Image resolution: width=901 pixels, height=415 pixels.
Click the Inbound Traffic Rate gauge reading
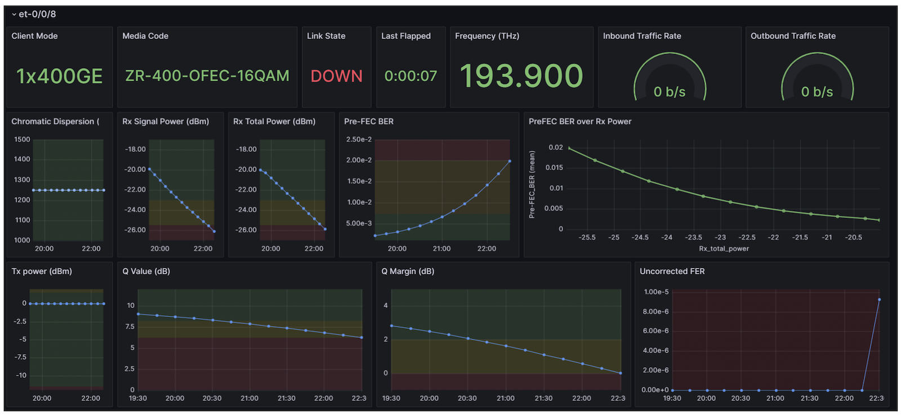[x=670, y=92]
